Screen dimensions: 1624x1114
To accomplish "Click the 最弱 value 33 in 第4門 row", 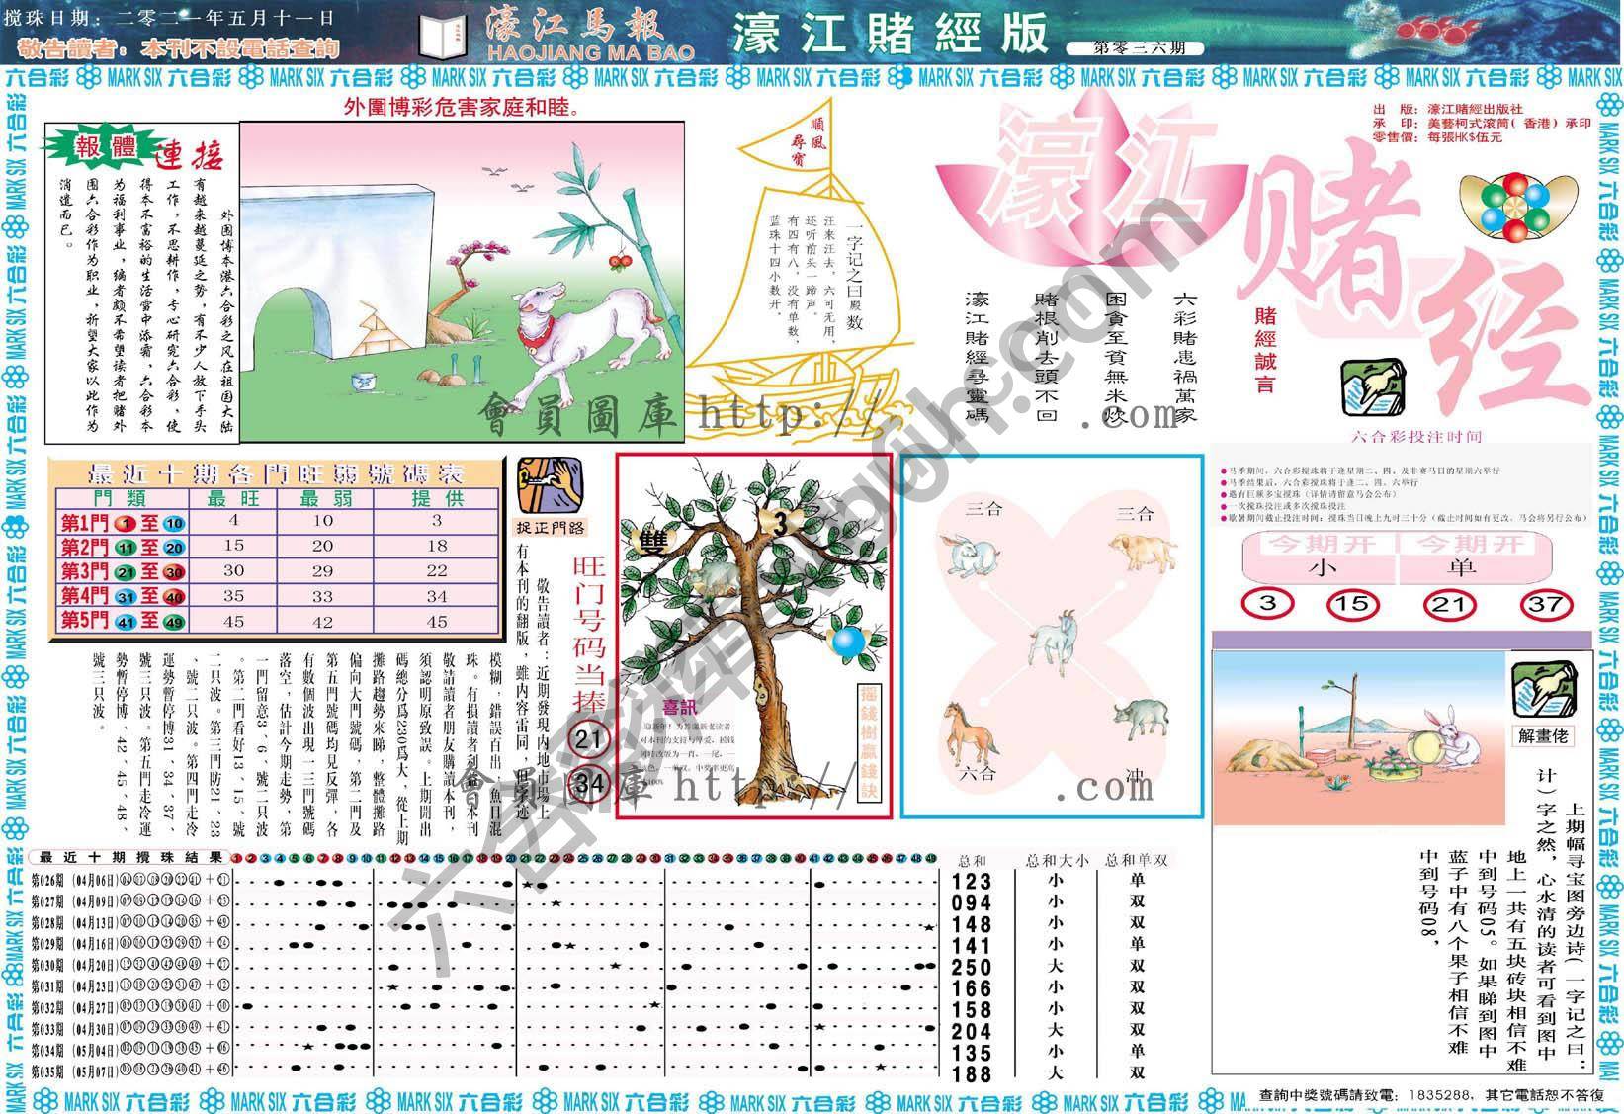I will pos(323,596).
